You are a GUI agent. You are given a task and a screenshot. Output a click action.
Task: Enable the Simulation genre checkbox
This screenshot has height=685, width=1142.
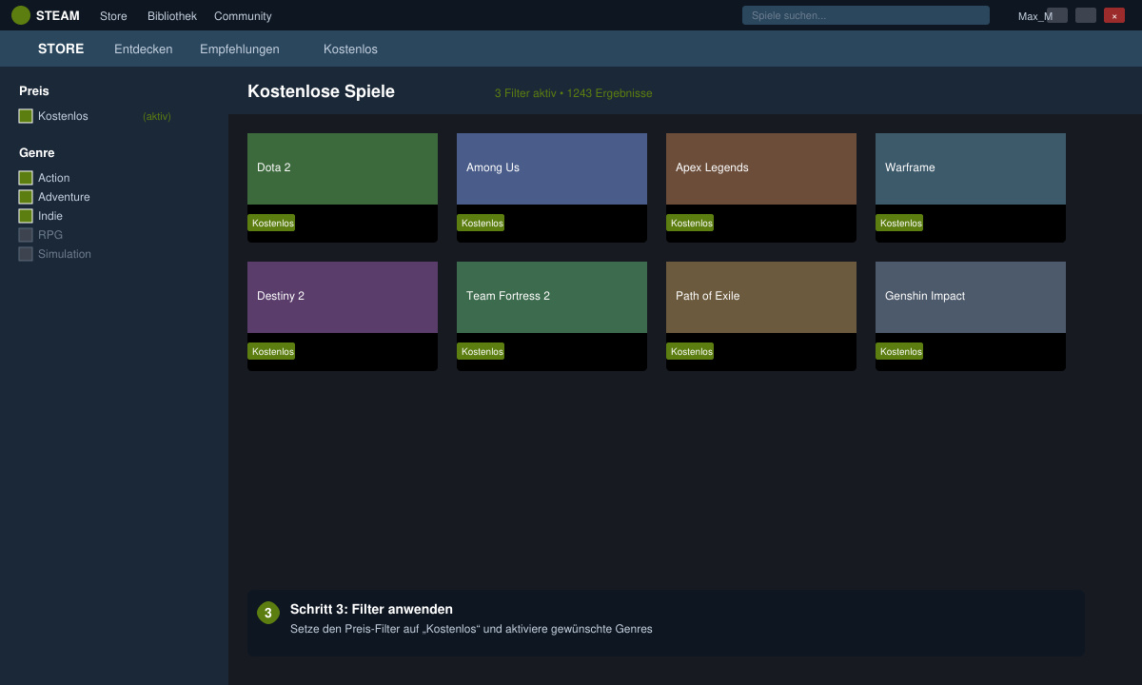click(26, 254)
